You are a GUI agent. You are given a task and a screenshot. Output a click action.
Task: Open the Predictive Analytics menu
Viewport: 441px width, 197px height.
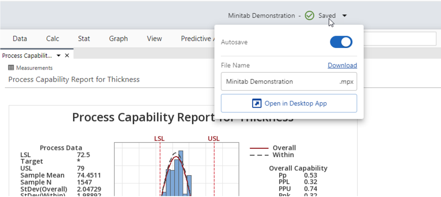(x=196, y=39)
